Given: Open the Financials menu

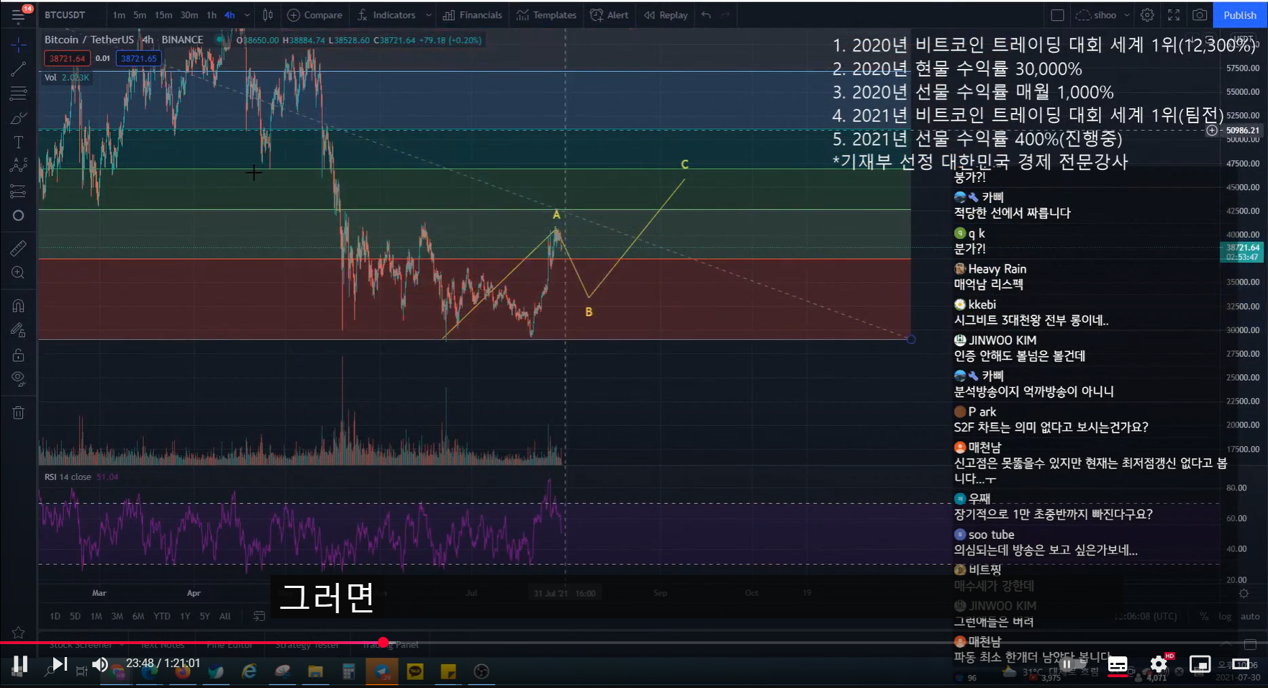Looking at the screenshot, I should 472,15.
